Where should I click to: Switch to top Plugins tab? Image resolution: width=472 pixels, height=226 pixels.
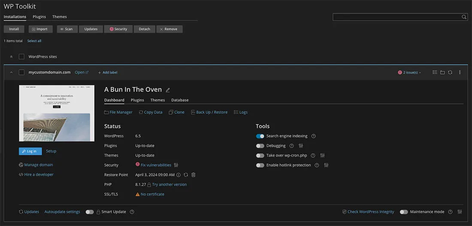point(39,17)
